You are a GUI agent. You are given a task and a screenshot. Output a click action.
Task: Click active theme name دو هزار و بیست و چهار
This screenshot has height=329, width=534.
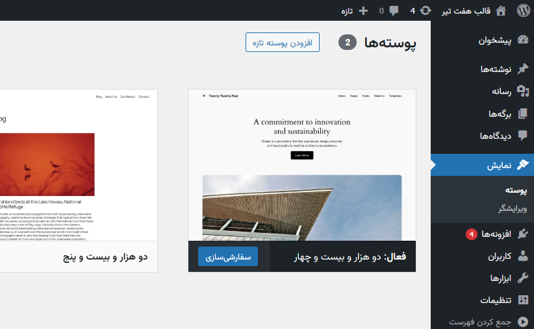tap(338, 257)
